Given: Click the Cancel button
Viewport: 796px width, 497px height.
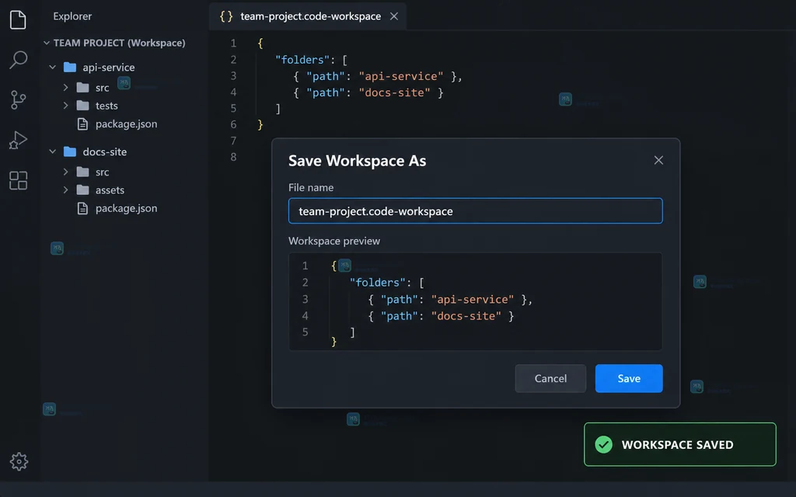Looking at the screenshot, I should [550, 378].
